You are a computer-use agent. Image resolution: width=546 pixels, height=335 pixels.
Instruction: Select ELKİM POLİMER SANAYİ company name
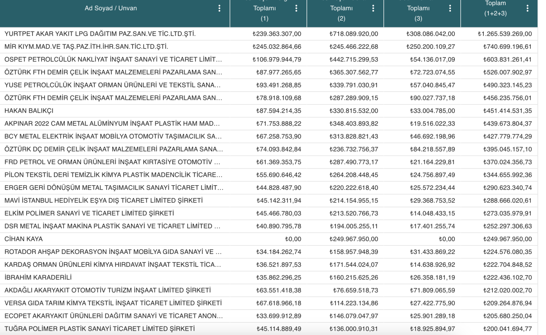(x=89, y=213)
